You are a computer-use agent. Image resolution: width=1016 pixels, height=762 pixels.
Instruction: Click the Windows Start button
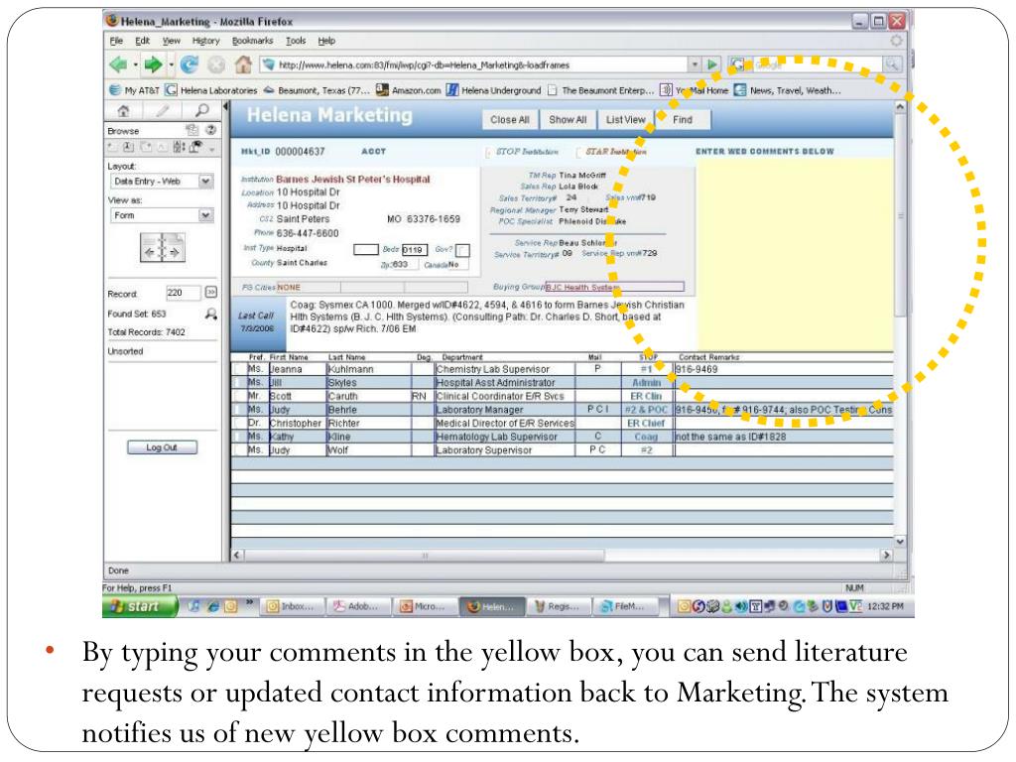[x=140, y=606]
